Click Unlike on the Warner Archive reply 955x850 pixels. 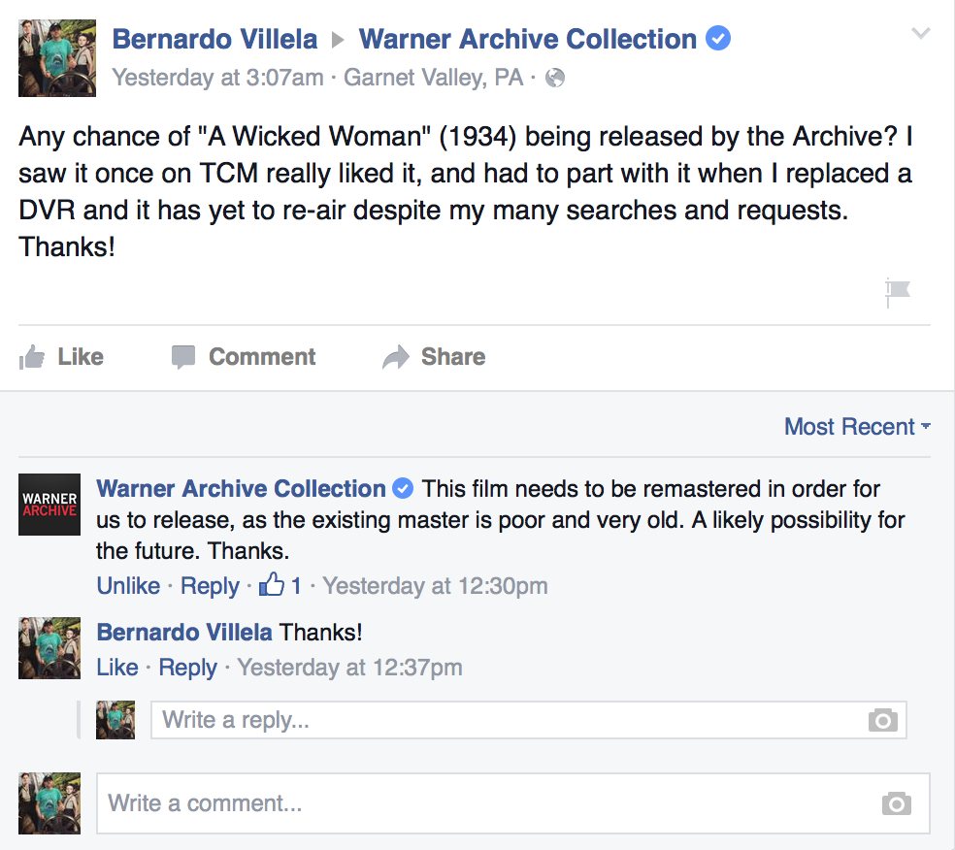pos(127,585)
